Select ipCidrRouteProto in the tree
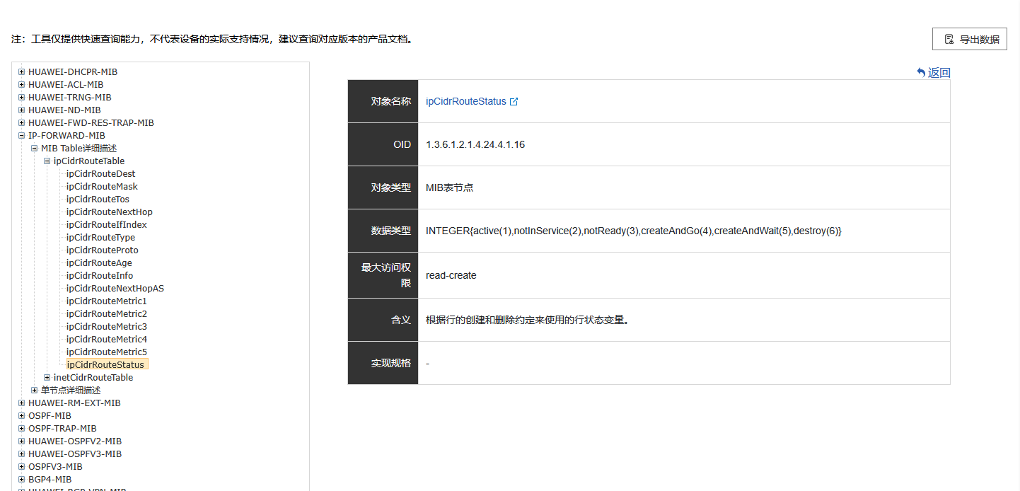 (103, 250)
